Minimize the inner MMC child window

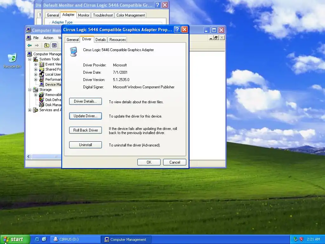click(211, 38)
